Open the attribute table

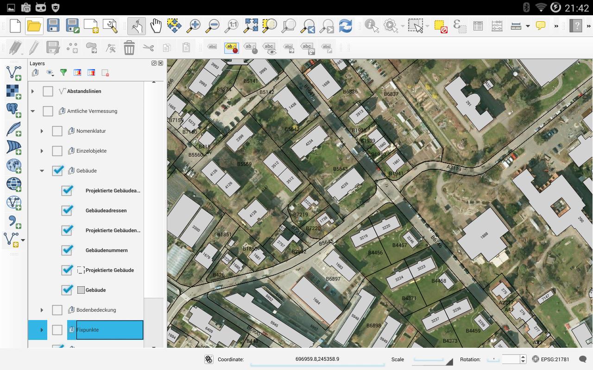[x=478, y=26]
